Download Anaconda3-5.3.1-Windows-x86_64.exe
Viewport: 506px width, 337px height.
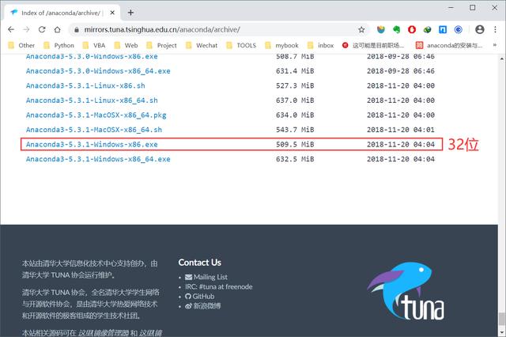pos(98,159)
